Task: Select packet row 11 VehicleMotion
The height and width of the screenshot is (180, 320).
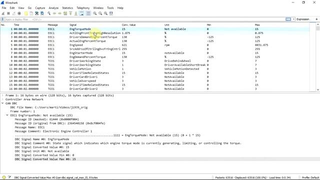Action: click(x=154, y=69)
